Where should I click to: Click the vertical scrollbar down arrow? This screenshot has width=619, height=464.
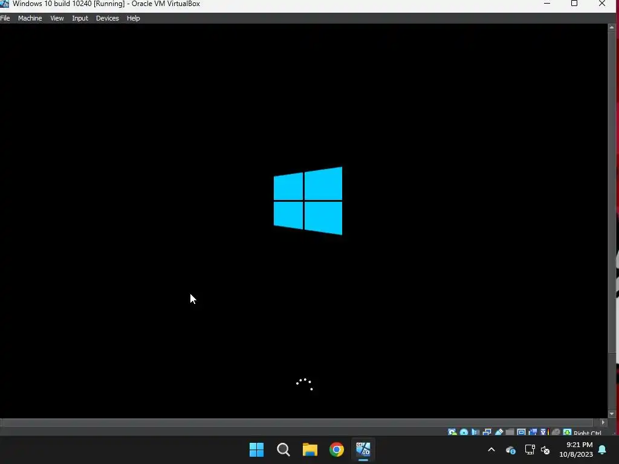point(612,414)
